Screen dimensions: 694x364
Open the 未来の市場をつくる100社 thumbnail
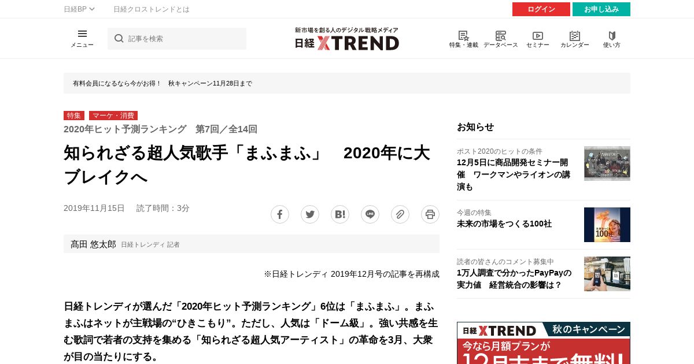607,225
